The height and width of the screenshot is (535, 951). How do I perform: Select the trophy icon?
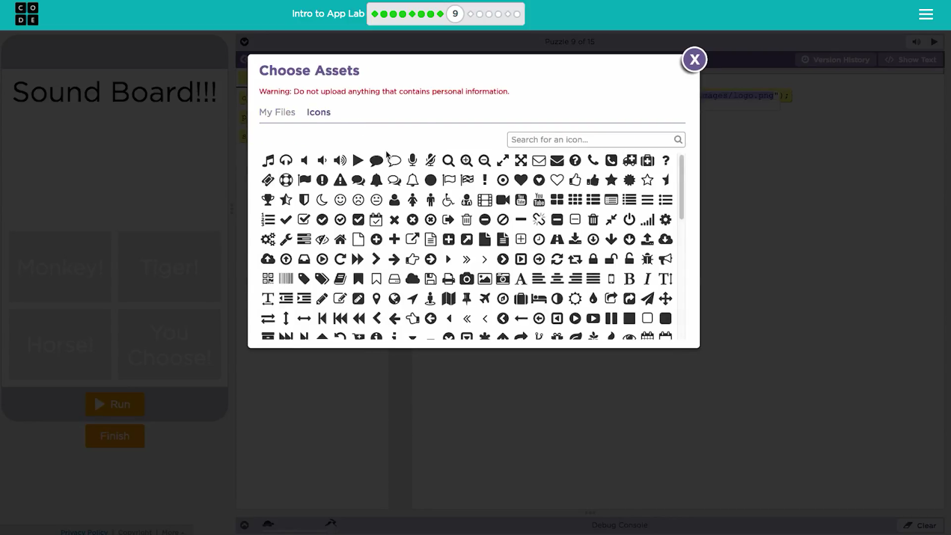coord(268,200)
